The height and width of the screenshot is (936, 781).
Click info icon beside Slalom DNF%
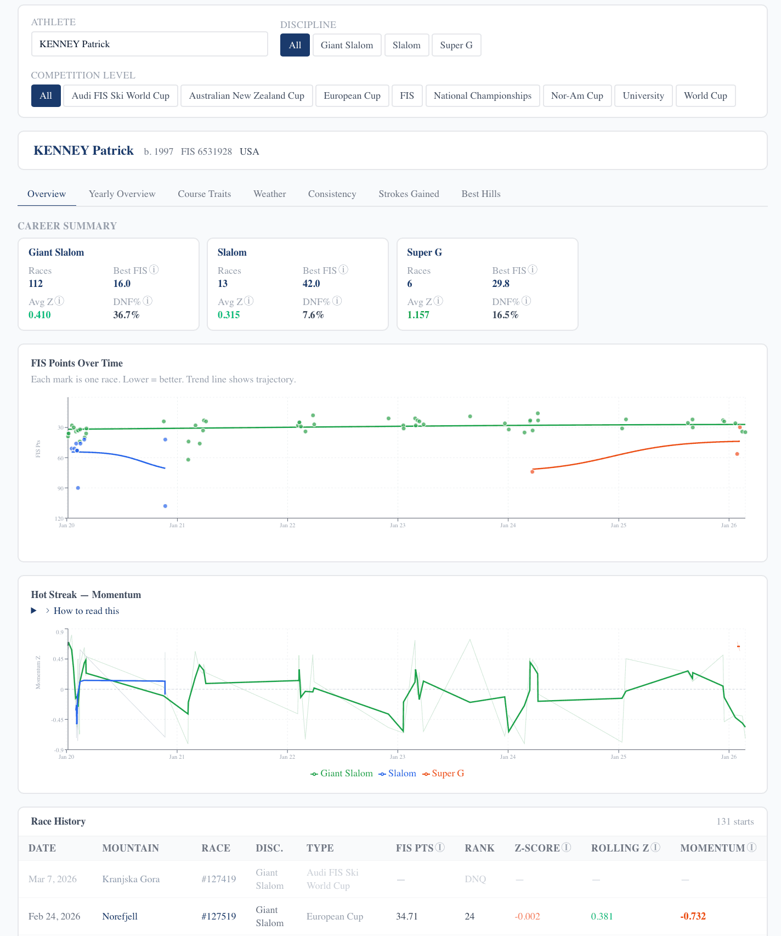click(x=337, y=301)
